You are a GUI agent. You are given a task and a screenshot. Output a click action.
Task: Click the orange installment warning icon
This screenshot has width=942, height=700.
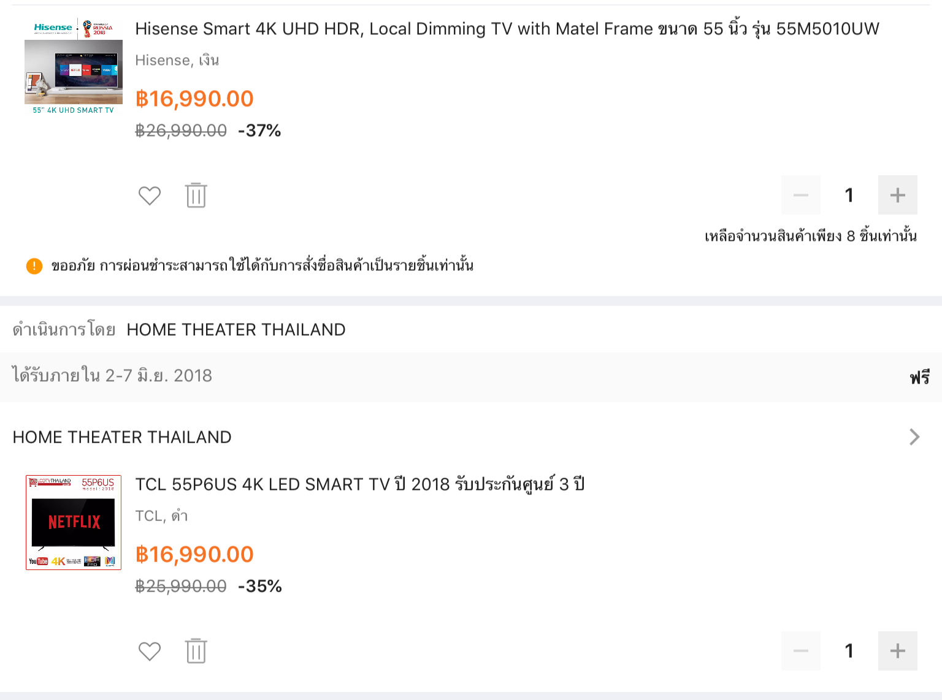coord(34,266)
